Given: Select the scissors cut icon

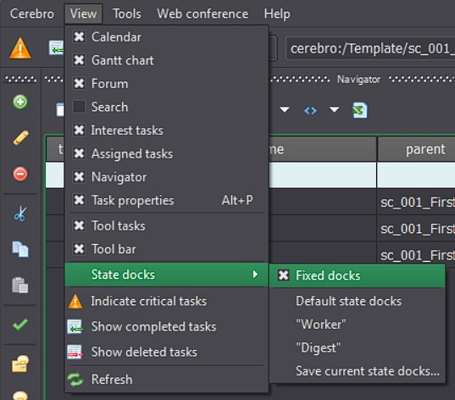Looking at the screenshot, I should [x=20, y=214].
